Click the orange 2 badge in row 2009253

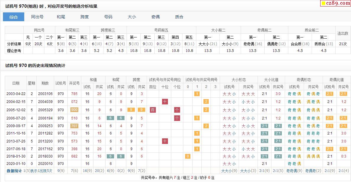pyautogui.click(x=206, y=126)
